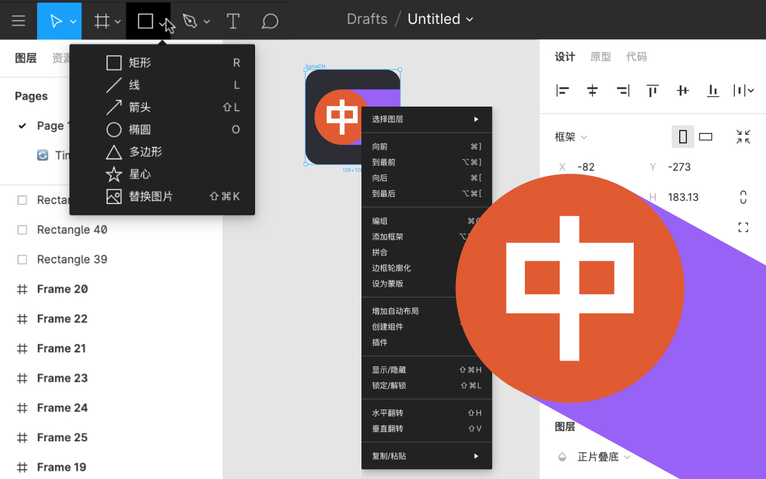Select the Frame tool
This screenshot has width=766, height=479.
tap(100, 20)
